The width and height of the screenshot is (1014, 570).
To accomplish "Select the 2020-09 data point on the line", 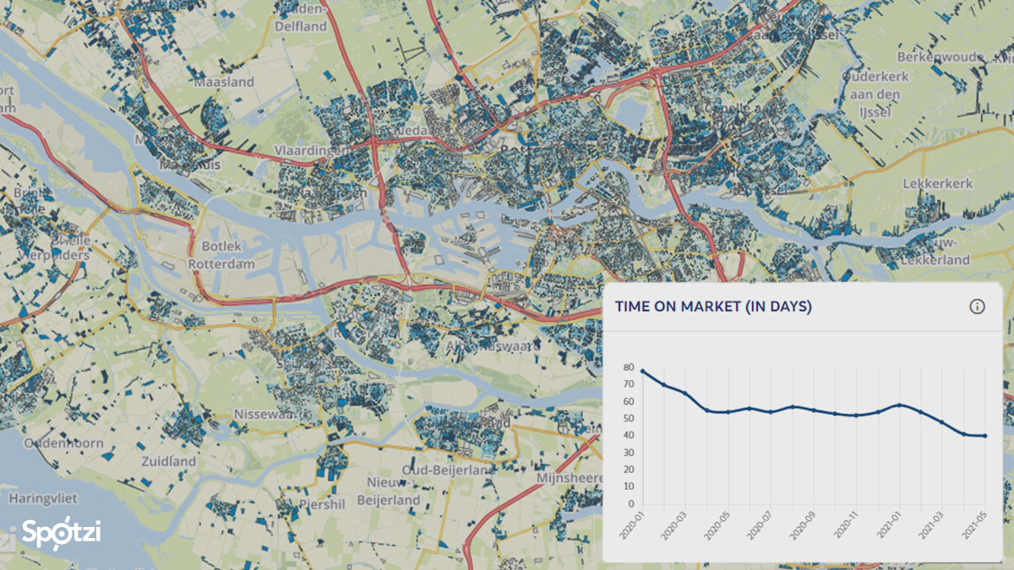I will (x=814, y=410).
